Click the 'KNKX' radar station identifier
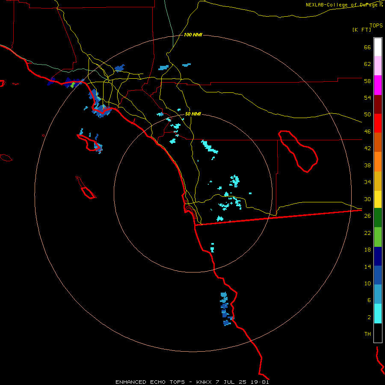The height and width of the screenshot is (385, 385). point(204,382)
